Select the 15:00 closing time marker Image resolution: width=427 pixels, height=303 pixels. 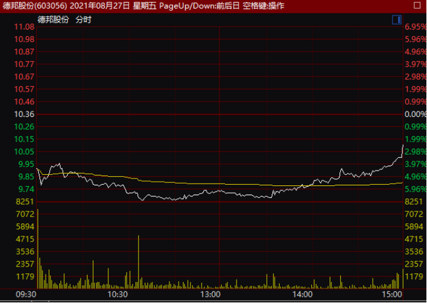[391, 295]
